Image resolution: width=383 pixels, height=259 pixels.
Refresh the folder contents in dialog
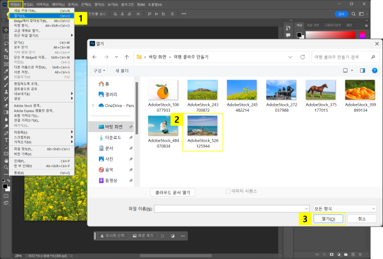click(x=303, y=57)
